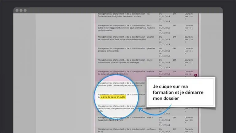This screenshot has height=133, width=236.
Task: Click the date range in the 'adapter sa communication' row
Action: (164, 41)
